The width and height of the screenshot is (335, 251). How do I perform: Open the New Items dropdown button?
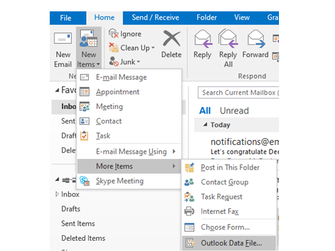coord(89,49)
